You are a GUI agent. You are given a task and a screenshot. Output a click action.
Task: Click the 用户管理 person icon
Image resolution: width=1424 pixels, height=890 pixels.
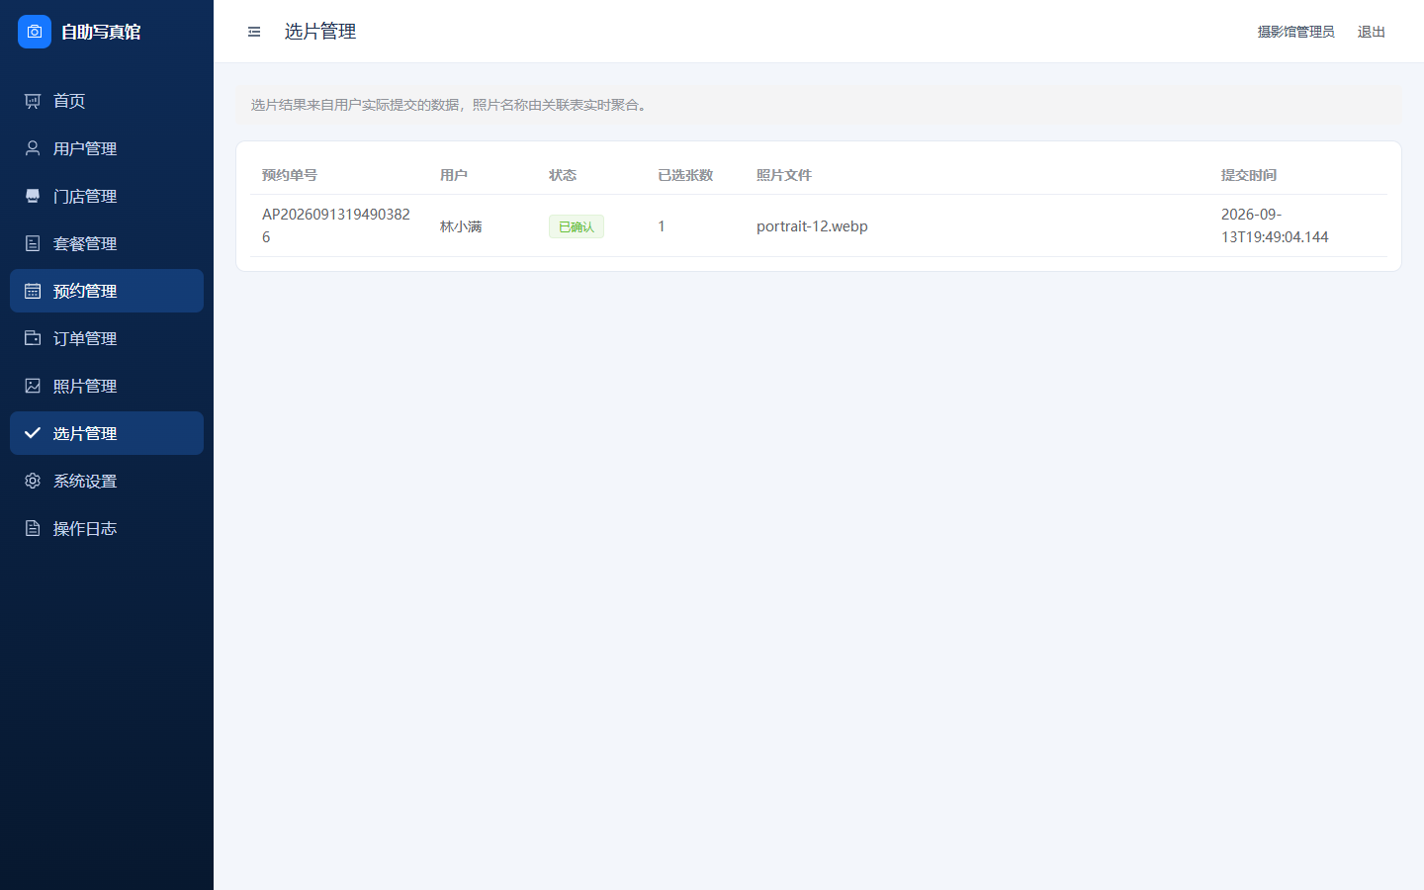[33, 148]
